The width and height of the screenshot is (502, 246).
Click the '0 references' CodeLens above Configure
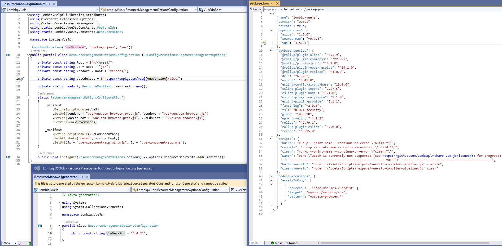coord(46,153)
